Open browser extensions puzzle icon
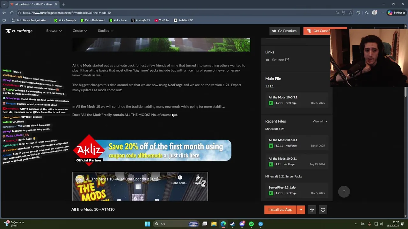This screenshot has height=229, width=408. [358, 13]
